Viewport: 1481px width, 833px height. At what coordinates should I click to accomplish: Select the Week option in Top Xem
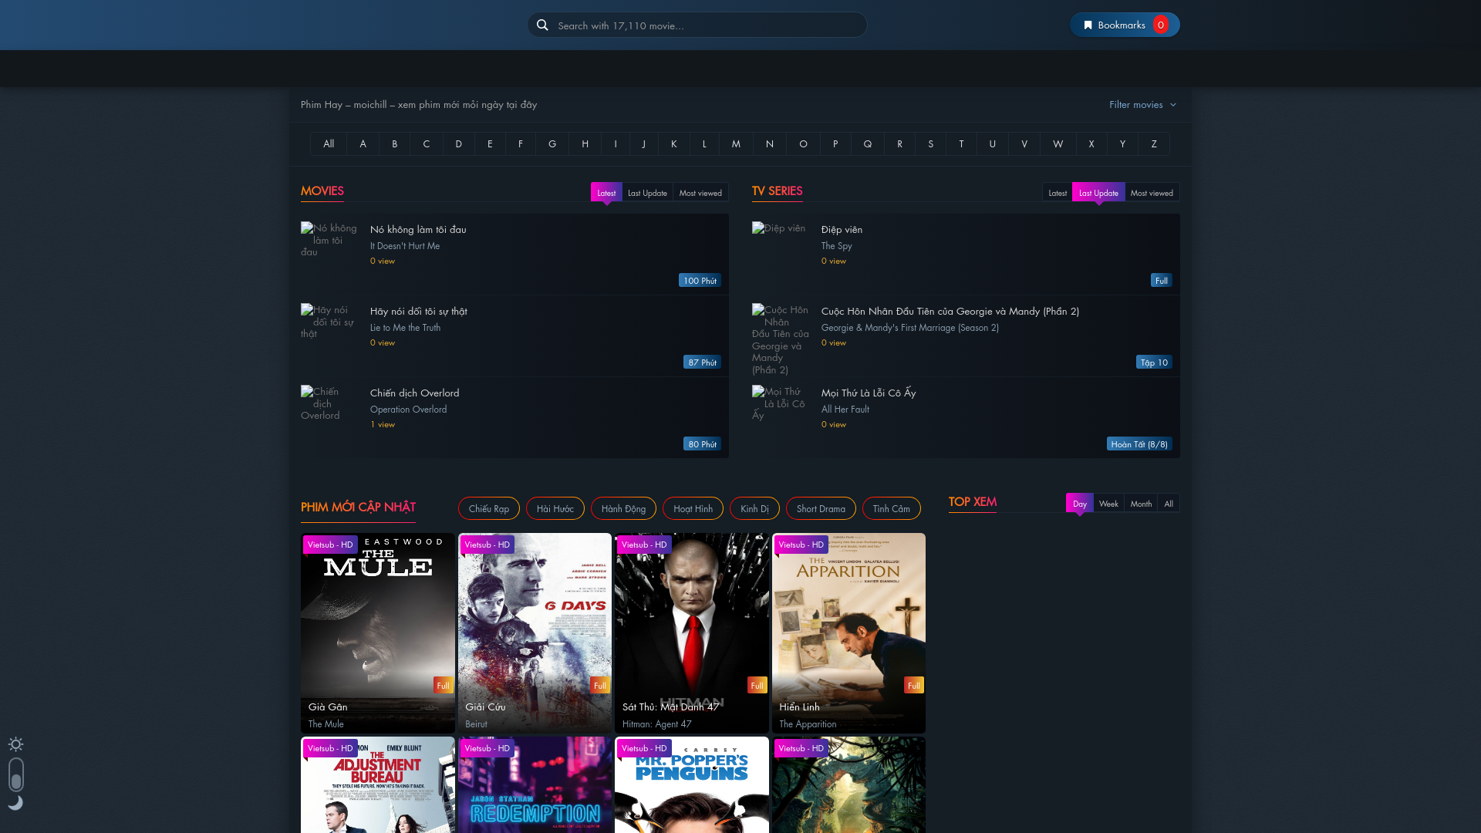point(1108,504)
